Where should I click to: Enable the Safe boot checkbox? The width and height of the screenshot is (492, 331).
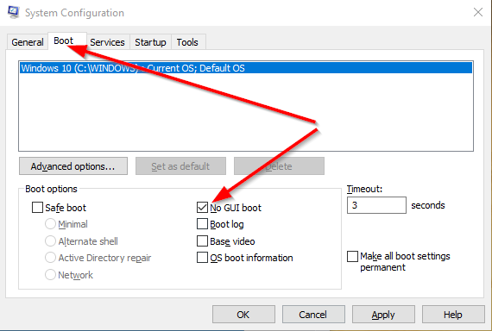[x=37, y=208]
